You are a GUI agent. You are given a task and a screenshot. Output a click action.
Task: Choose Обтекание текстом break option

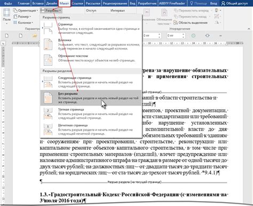click(x=91, y=60)
